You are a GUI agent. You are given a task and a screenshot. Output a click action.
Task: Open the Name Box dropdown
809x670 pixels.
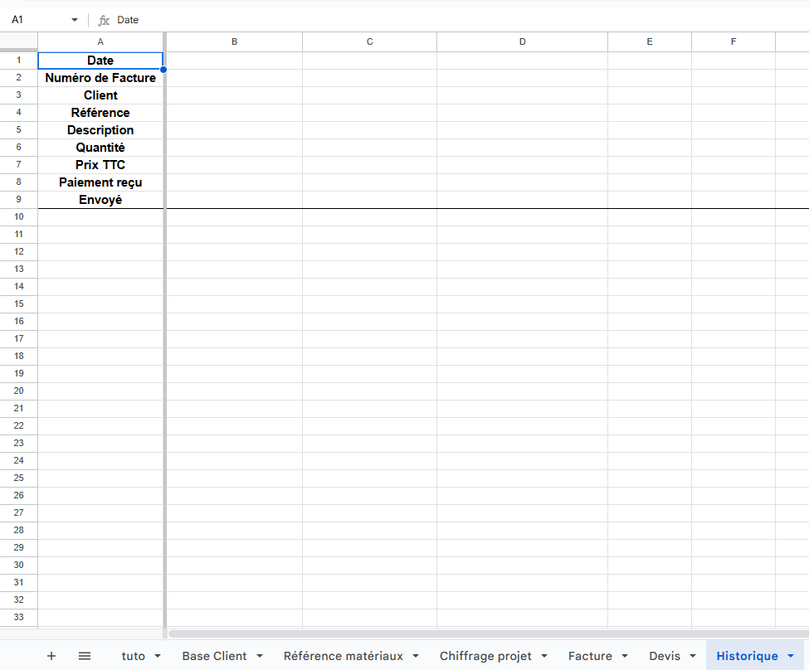pyautogui.click(x=74, y=20)
